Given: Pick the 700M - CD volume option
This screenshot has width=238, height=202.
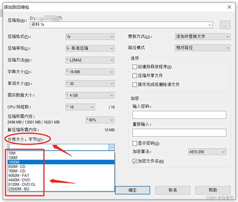Looking at the screenshot, I should (61, 171).
